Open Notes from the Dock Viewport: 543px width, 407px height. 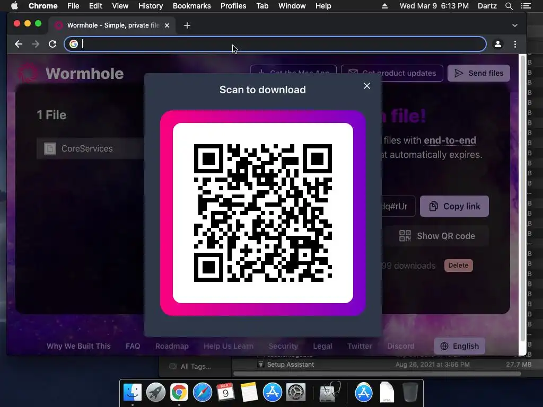point(249,392)
